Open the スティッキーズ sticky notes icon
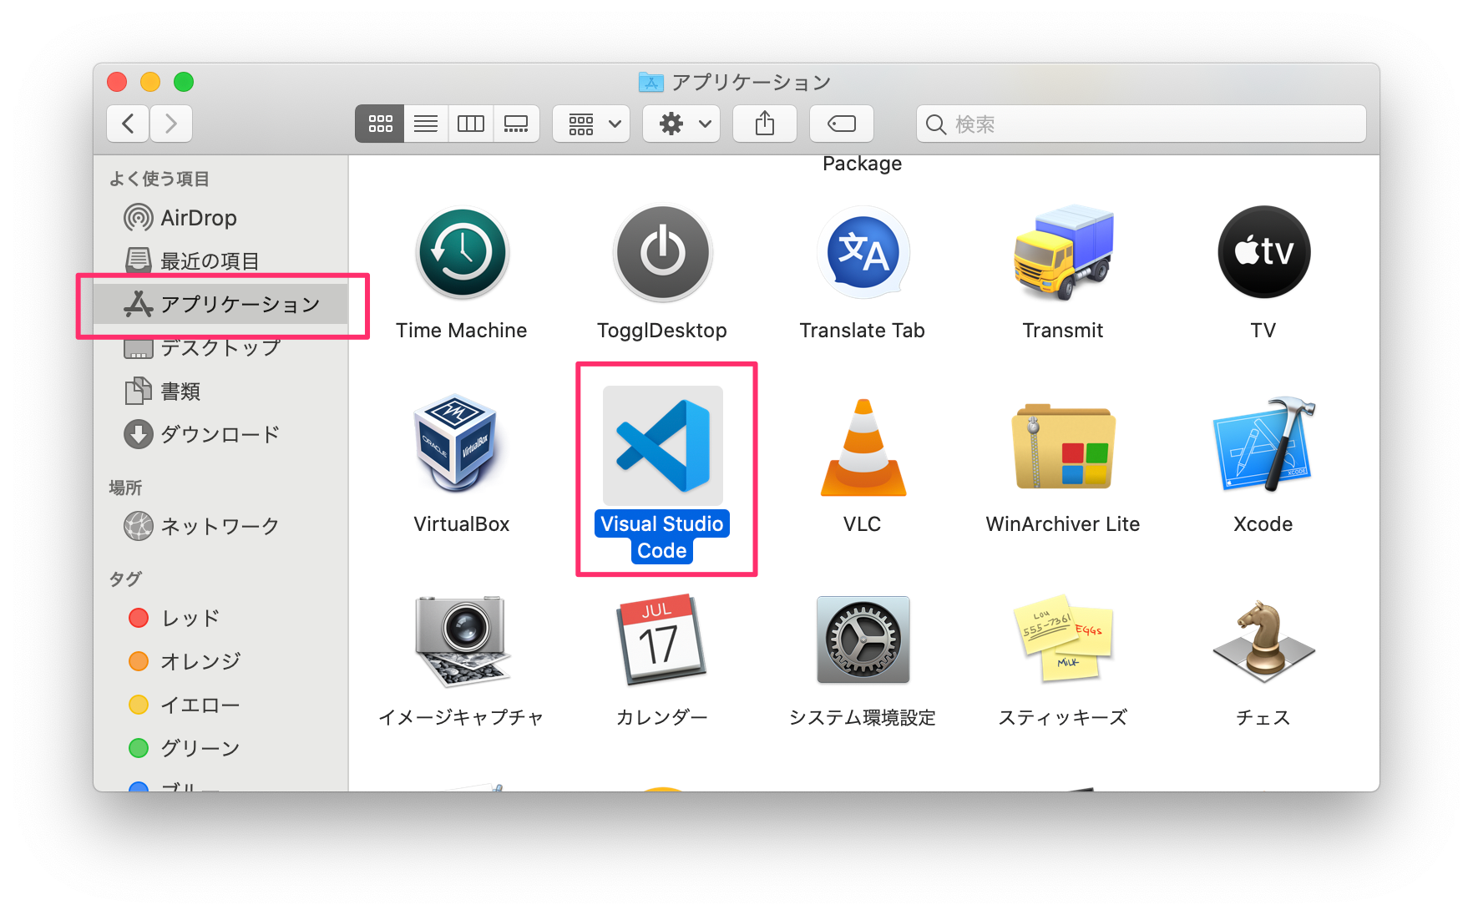The image size is (1473, 915). [1062, 639]
